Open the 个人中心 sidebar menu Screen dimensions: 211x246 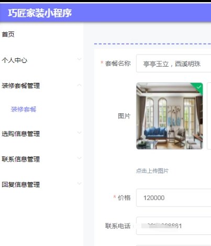coord(15,60)
